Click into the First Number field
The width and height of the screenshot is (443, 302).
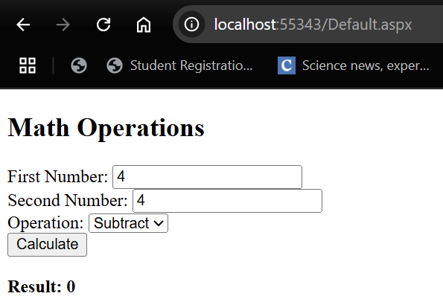pos(207,177)
